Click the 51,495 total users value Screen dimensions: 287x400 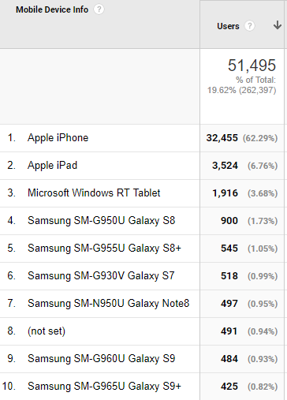(x=252, y=65)
